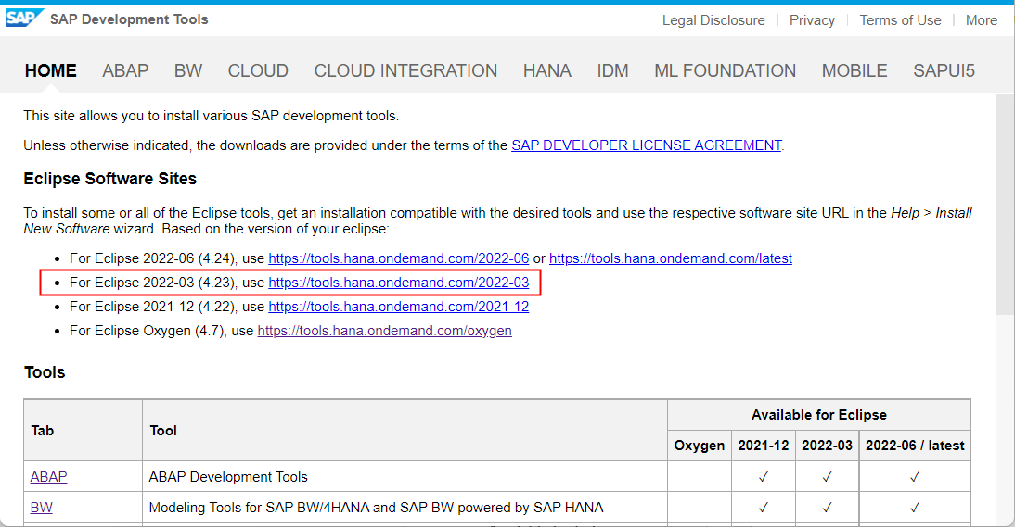Click the Available for Eclipse header
Screen dimensions: 1015x528
[x=819, y=415]
